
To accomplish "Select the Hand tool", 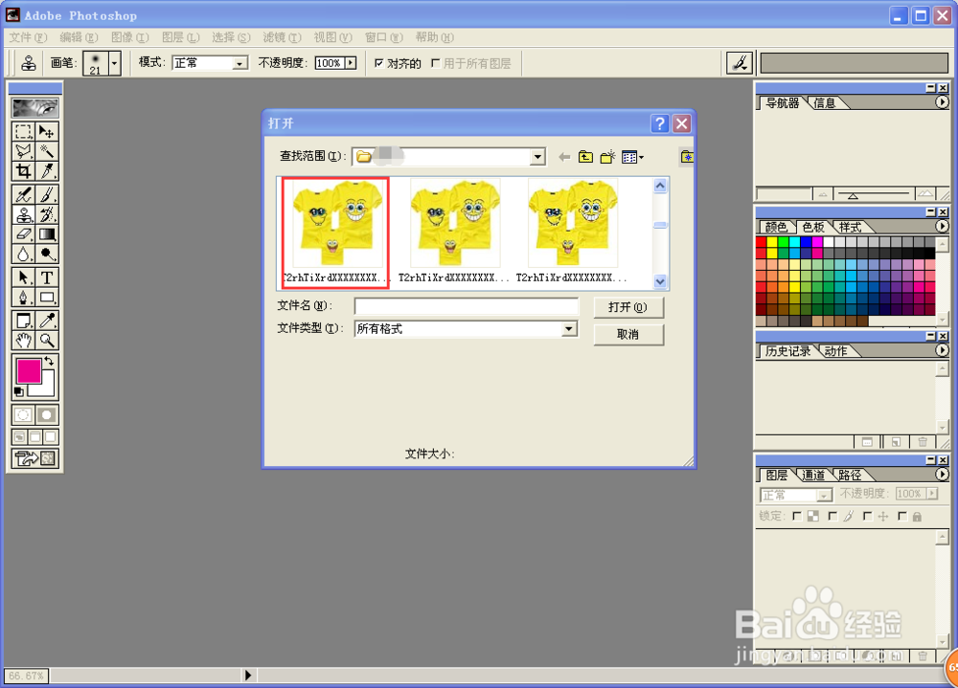I will (x=24, y=340).
